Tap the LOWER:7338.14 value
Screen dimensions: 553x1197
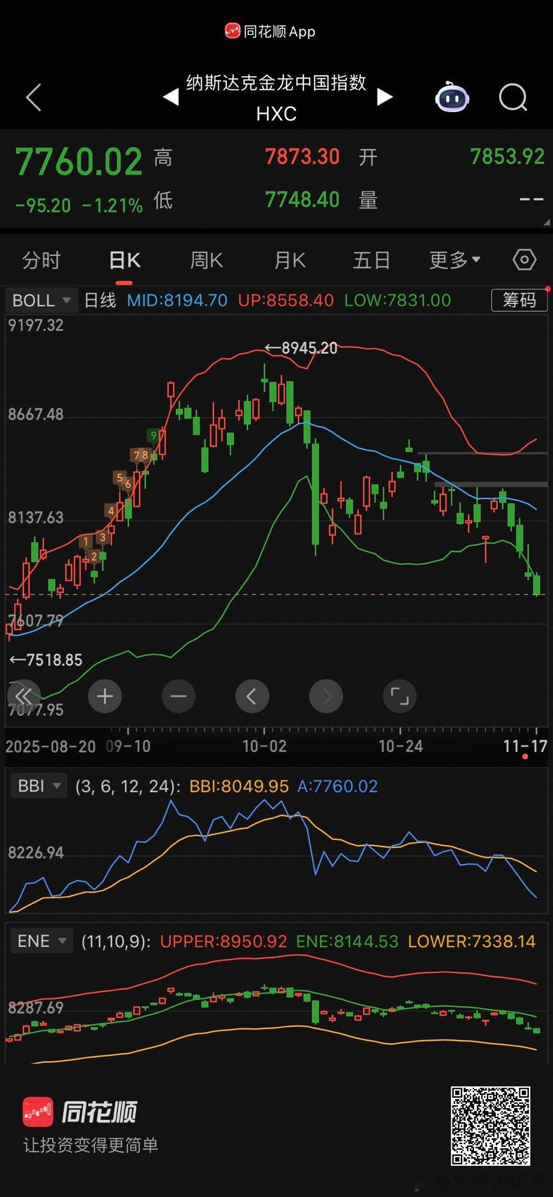472,941
